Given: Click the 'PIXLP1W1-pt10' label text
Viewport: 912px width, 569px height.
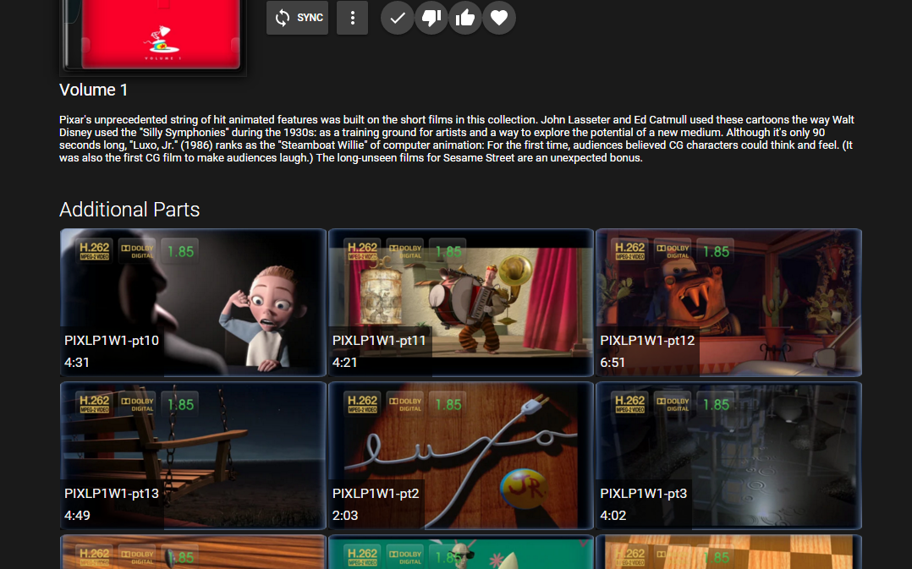Looking at the screenshot, I should point(112,341).
